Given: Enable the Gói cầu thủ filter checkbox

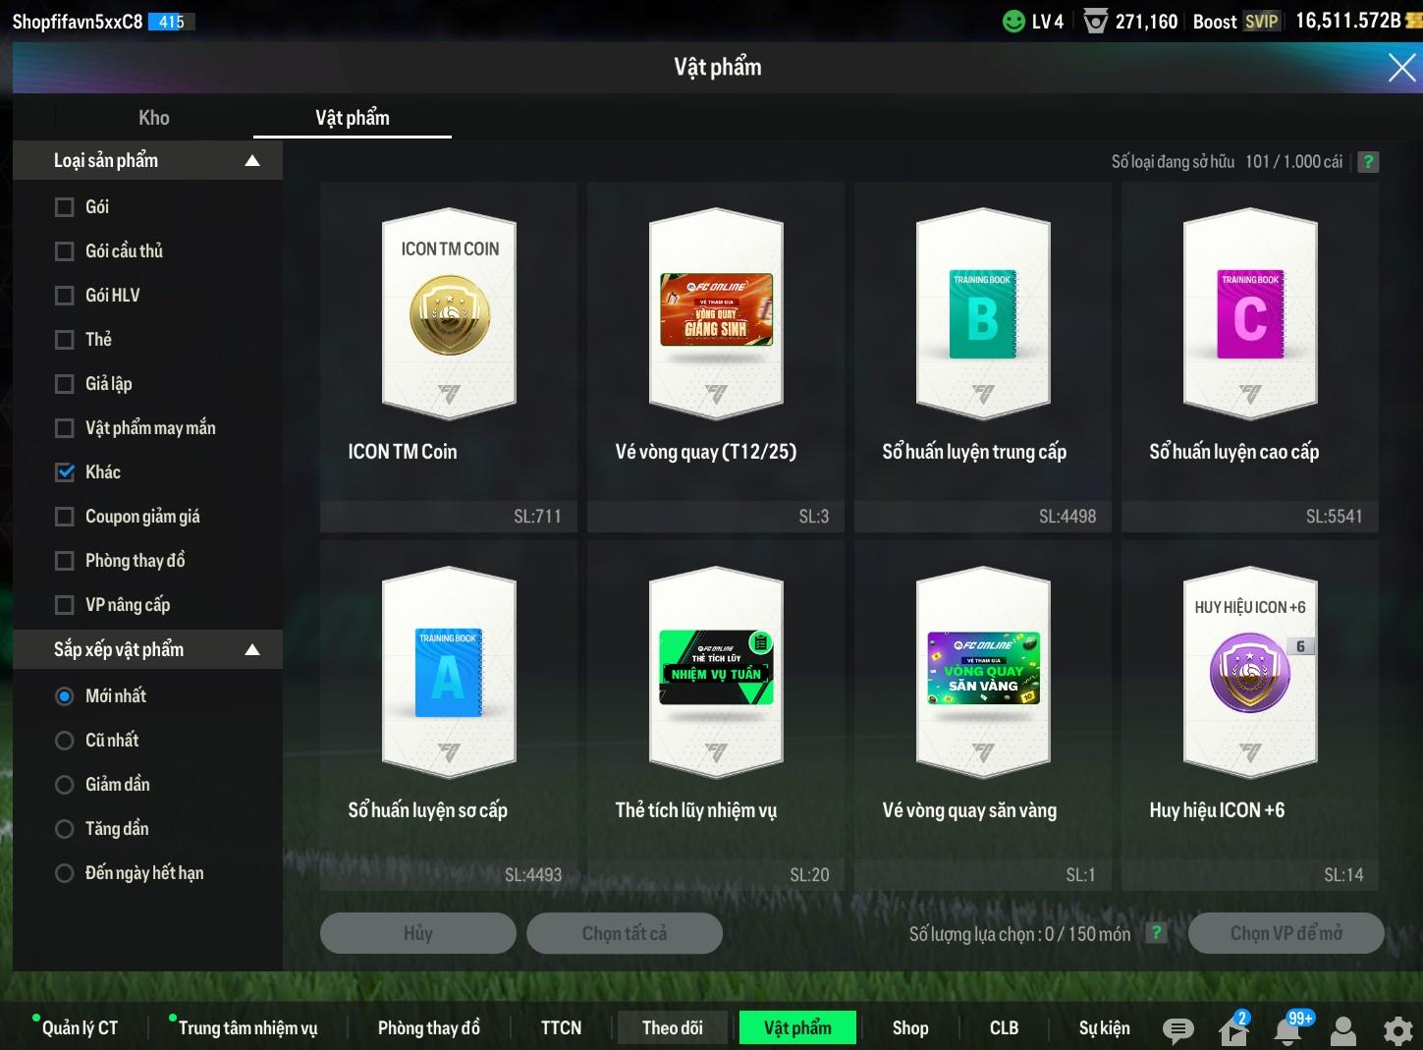Looking at the screenshot, I should 65,251.
